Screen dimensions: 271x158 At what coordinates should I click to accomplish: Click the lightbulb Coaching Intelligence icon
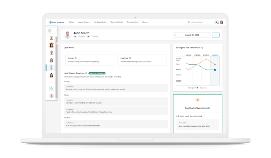tap(198, 100)
